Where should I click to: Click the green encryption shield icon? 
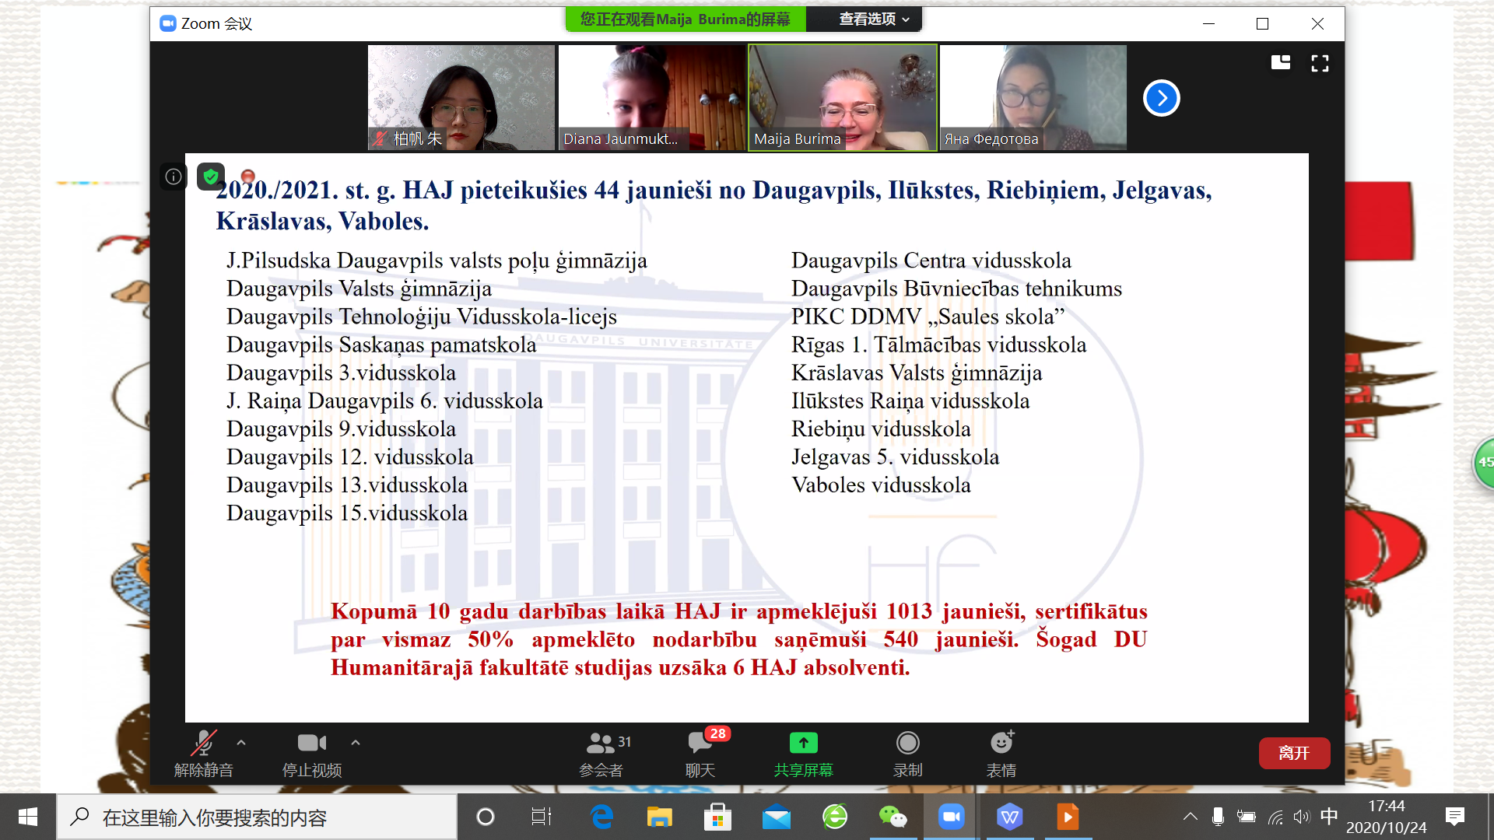[x=210, y=177]
